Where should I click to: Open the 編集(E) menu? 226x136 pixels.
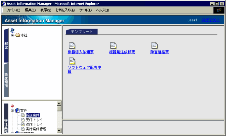tap(30, 10)
